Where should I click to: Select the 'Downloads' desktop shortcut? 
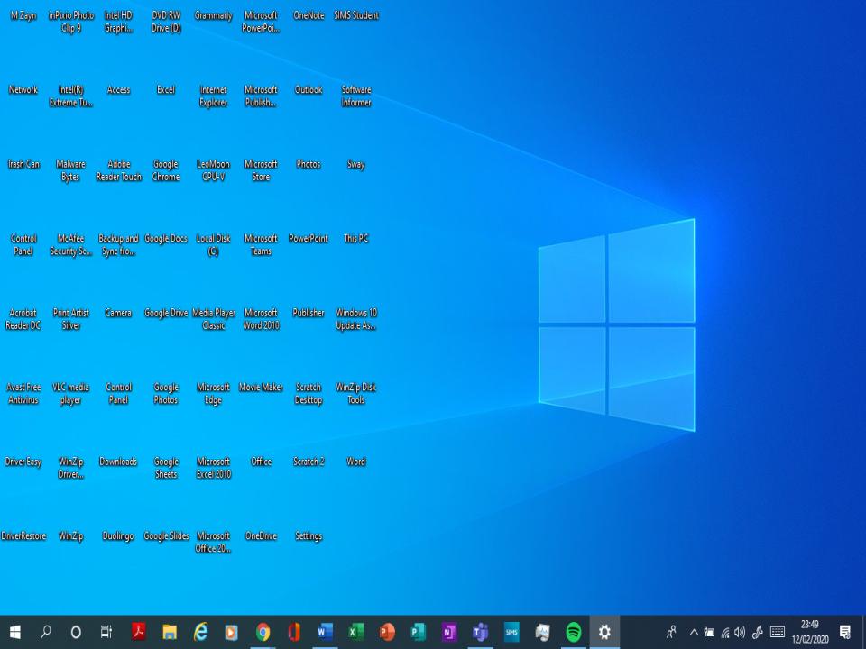tap(118, 462)
